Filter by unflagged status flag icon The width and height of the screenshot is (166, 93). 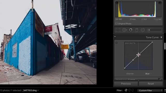(129, 90)
